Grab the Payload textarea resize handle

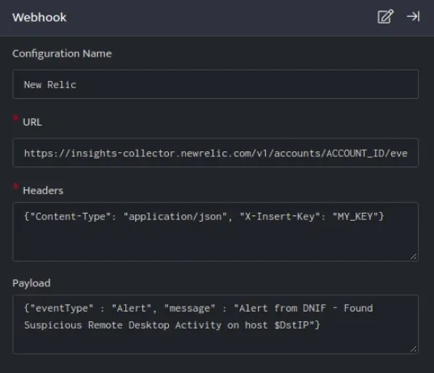[414, 350]
